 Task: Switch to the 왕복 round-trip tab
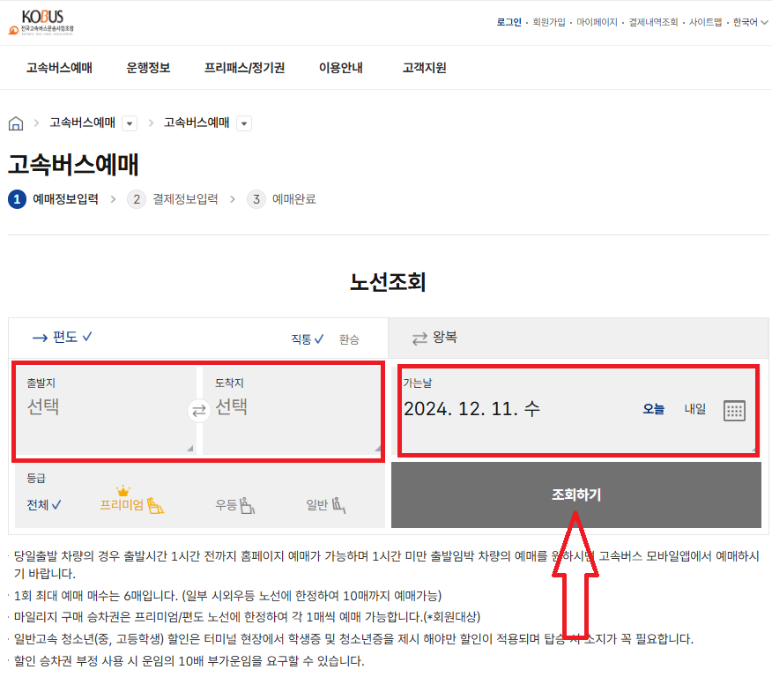pos(442,338)
